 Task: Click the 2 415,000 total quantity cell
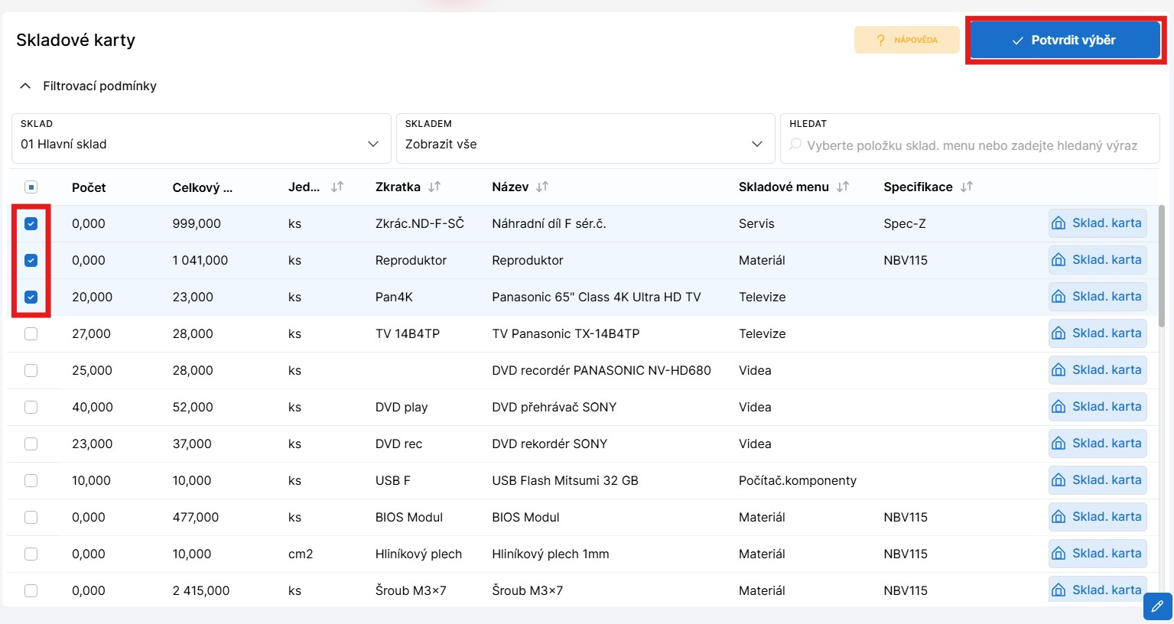pos(201,590)
